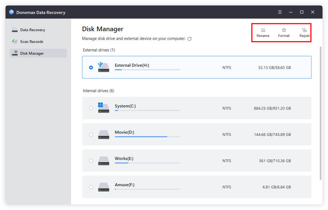The width and height of the screenshot is (328, 210).
Task: Select the Amuse(F:) radio button
Action: point(91,187)
